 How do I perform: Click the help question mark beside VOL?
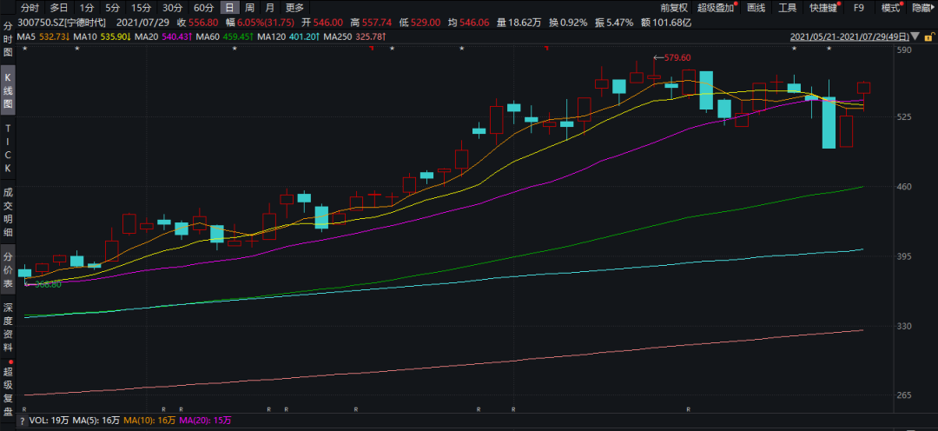point(22,420)
